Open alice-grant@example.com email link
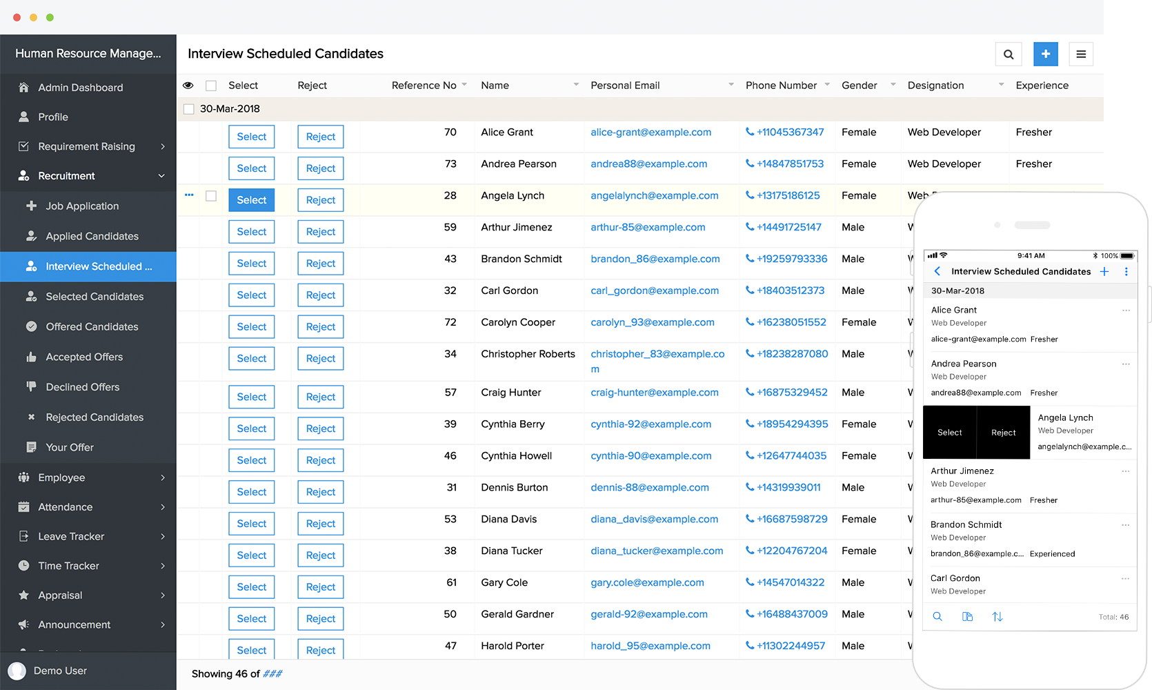Screen dimensions: 1152x690 [651, 132]
